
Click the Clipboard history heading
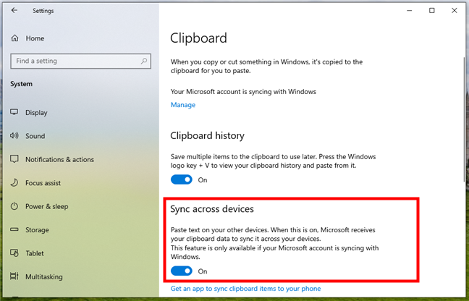[x=207, y=136]
